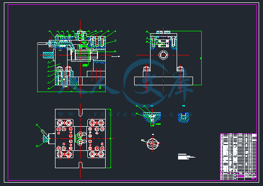Click the bottom slot notch of the plan view plate
This screenshot has width=263, height=186.
[x=80, y=165]
